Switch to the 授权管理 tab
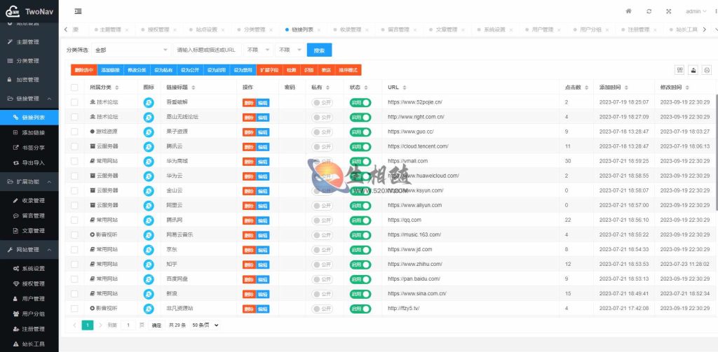This screenshot has width=718, height=352. 158,29
